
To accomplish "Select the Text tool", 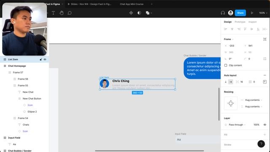I will (53, 13).
